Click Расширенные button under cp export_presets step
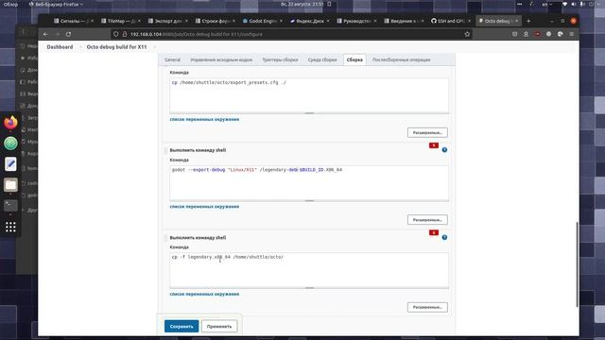Image resolution: width=605 pixels, height=340 pixels. point(427,132)
